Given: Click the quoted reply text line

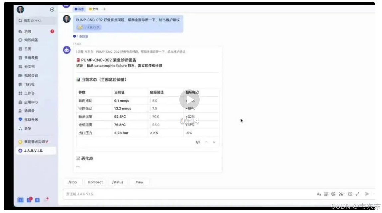Looking at the screenshot, I should (x=131, y=52).
